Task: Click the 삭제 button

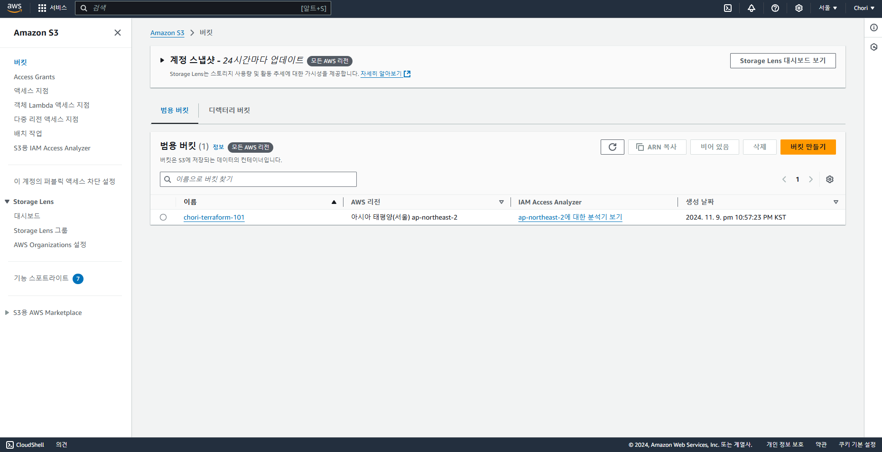Action: pyautogui.click(x=760, y=147)
